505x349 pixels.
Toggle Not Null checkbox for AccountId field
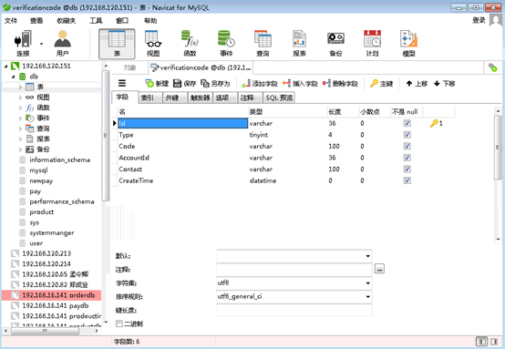click(407, 158)
